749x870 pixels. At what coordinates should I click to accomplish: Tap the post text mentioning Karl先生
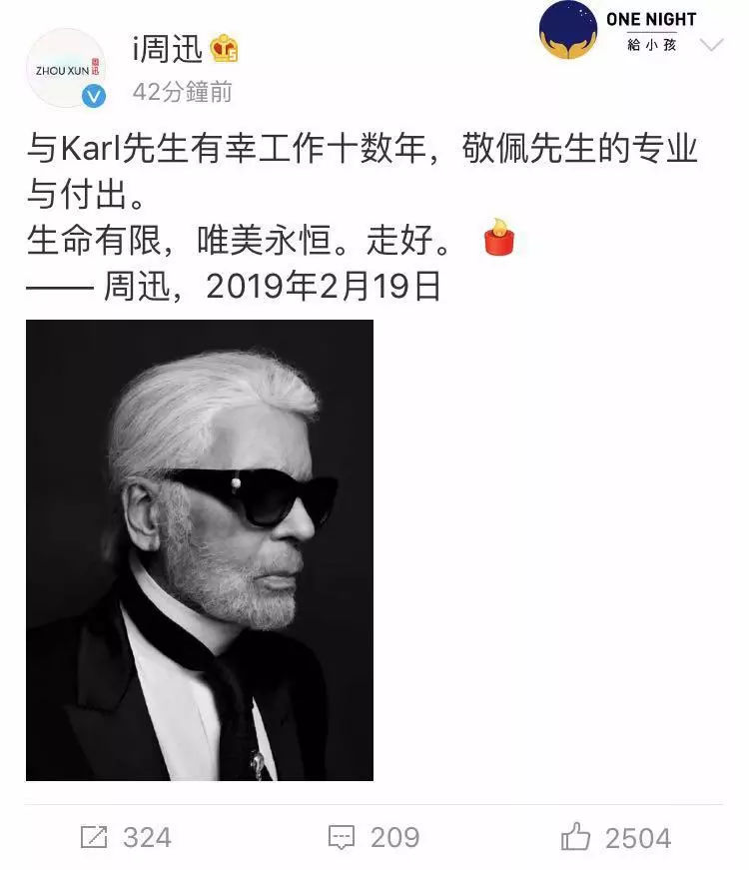(x=362, y=171)
